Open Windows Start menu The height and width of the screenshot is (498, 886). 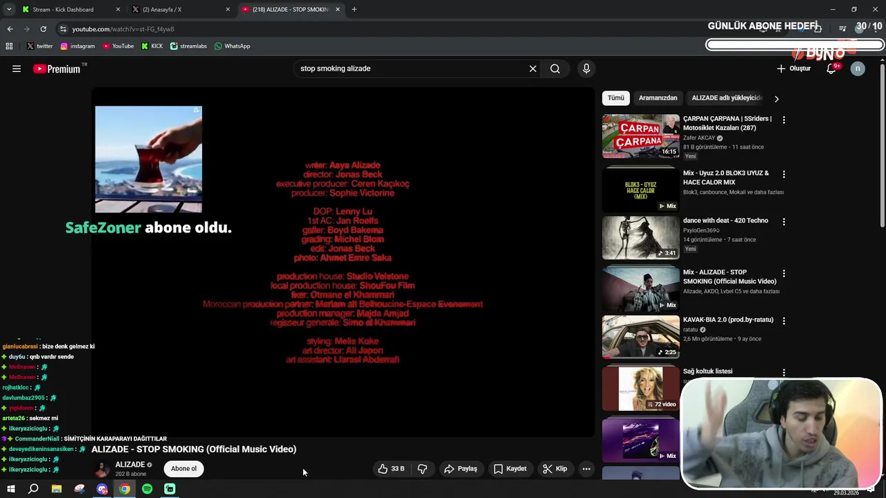tap(10, 489)
